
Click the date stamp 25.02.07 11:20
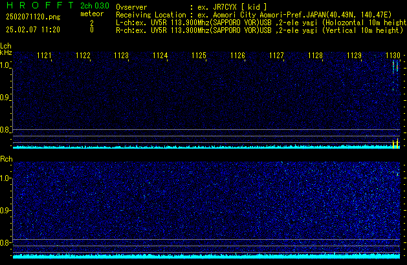pos(33,30)
